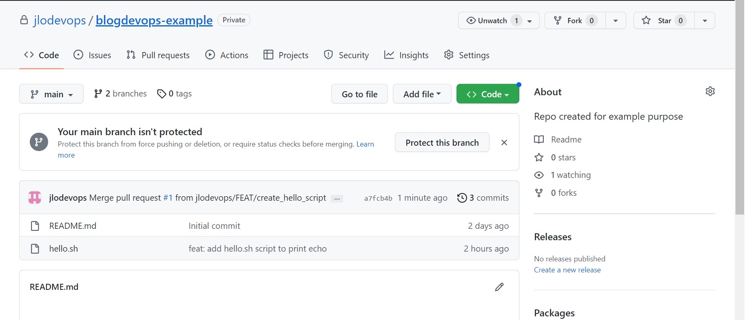Click the jlodevops avatar in the commit row
Screen dimensions: 749x320
35,198
